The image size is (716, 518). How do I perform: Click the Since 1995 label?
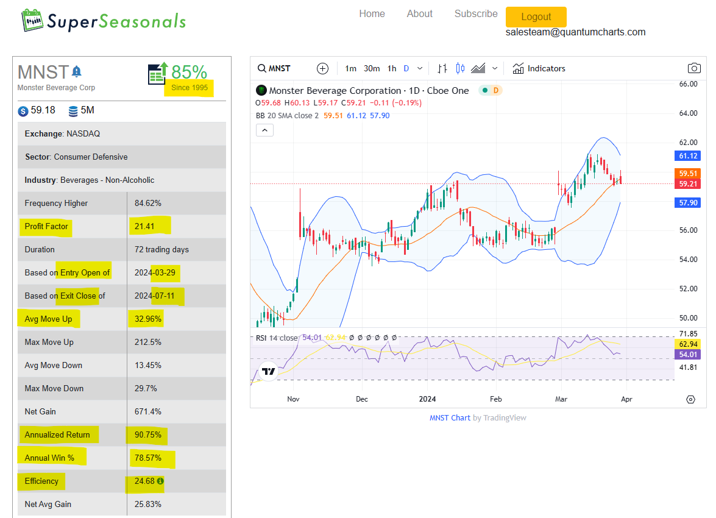pos(190,88)
